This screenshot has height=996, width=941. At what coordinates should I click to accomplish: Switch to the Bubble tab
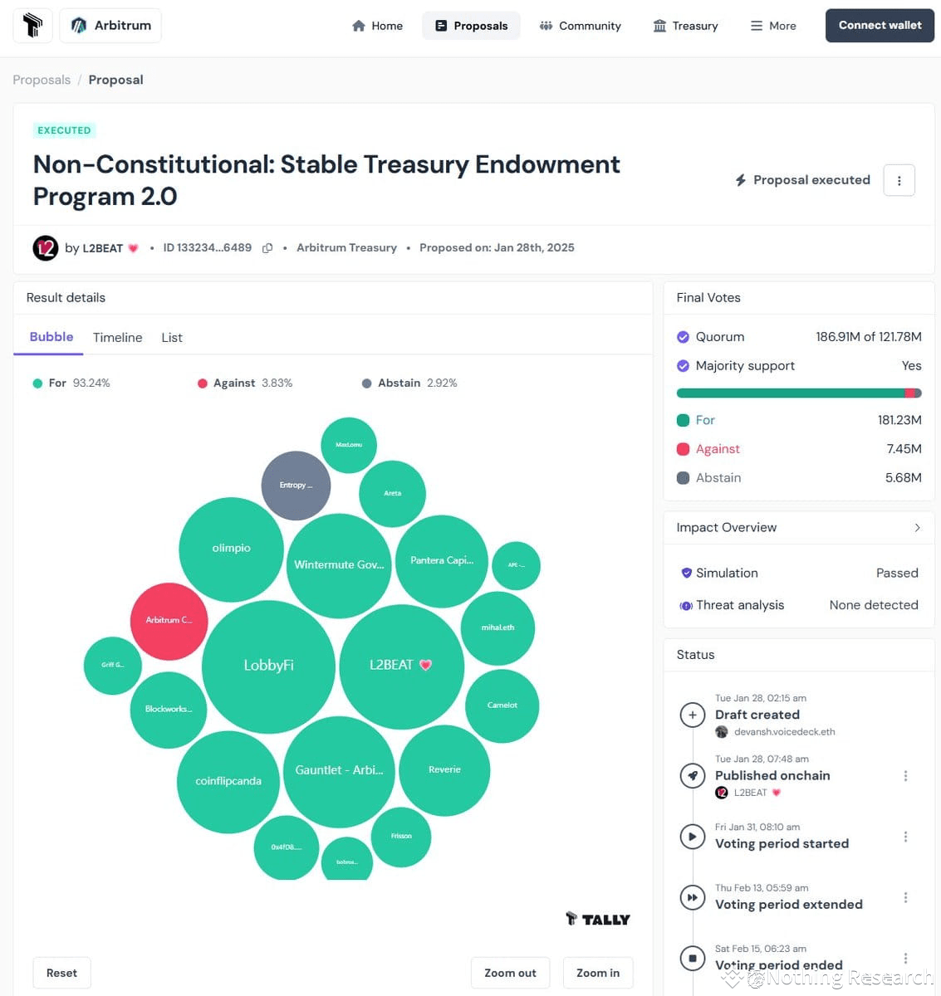click(x=51, y=337)
